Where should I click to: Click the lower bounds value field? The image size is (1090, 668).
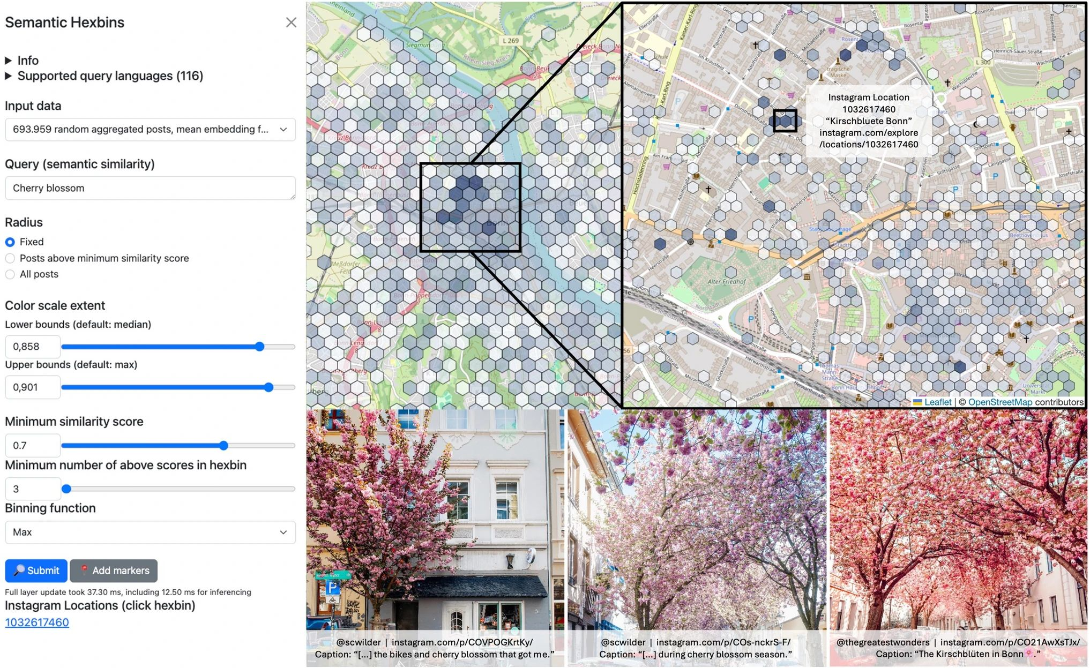point(33,347)
